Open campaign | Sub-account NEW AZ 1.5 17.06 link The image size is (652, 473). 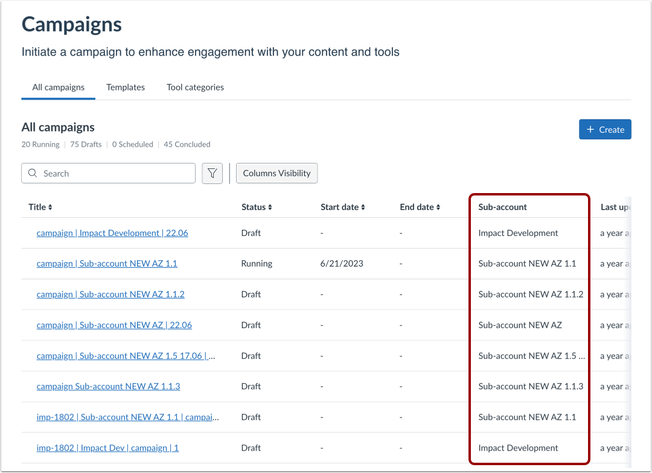126,356
